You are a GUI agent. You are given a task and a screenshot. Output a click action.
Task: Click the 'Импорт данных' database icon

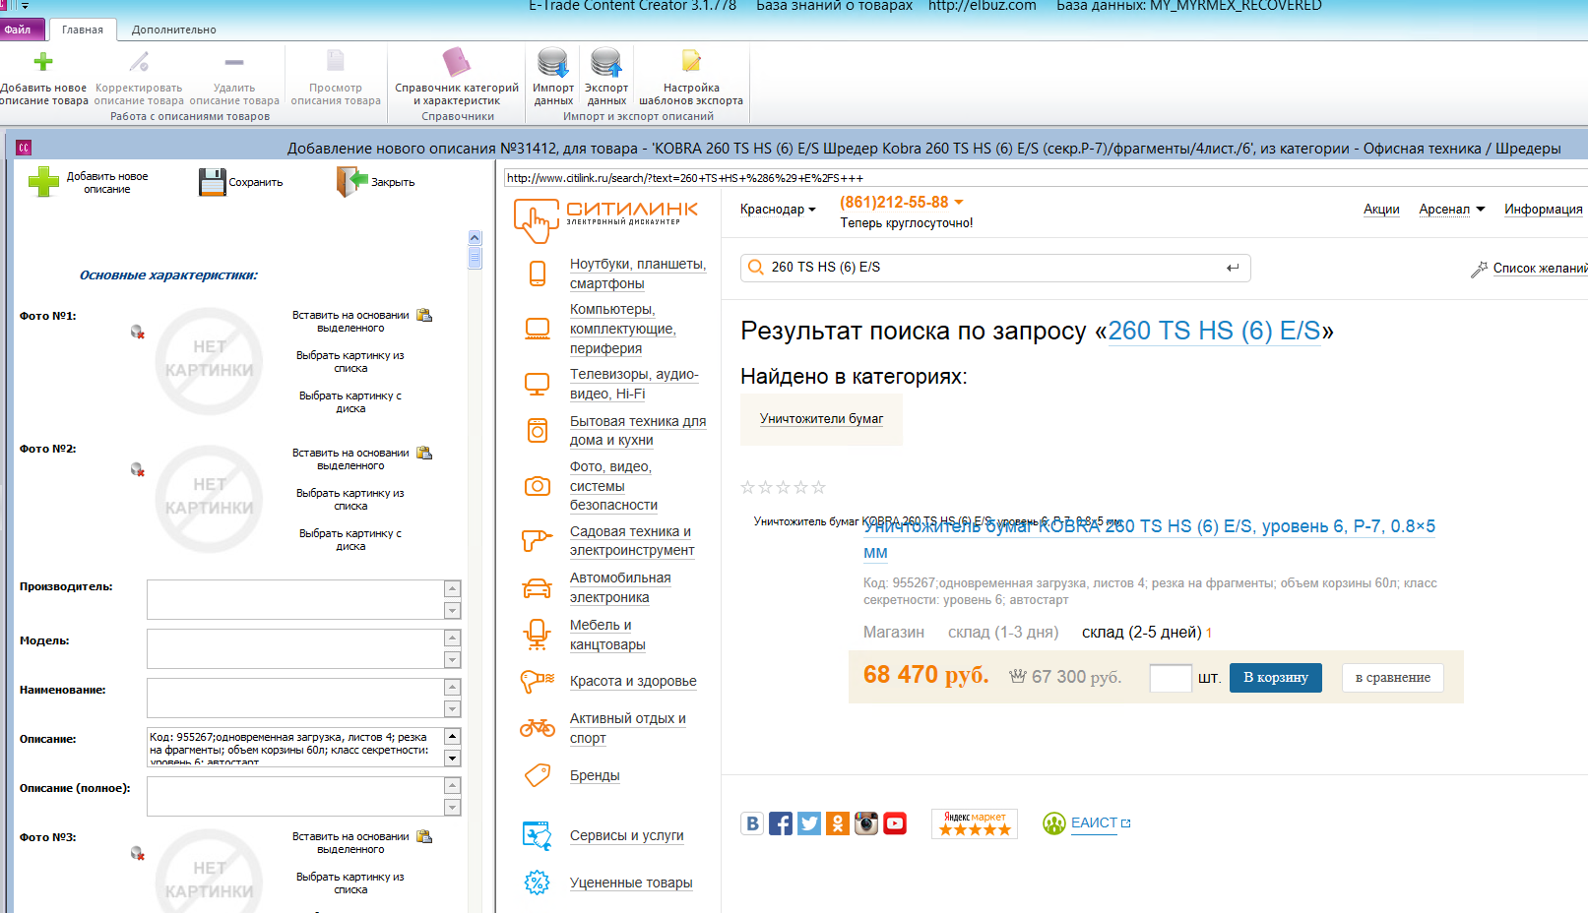tap(553, 62)
